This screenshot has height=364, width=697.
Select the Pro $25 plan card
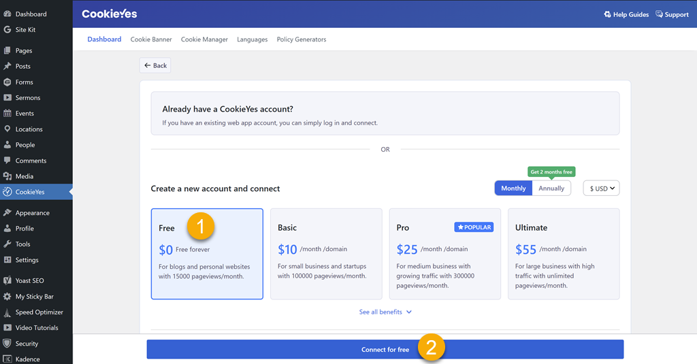pos(445,254)
